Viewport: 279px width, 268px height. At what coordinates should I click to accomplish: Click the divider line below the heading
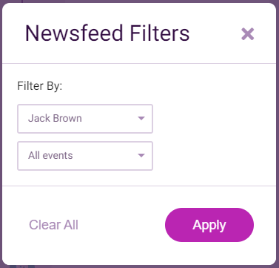(139, 64)
